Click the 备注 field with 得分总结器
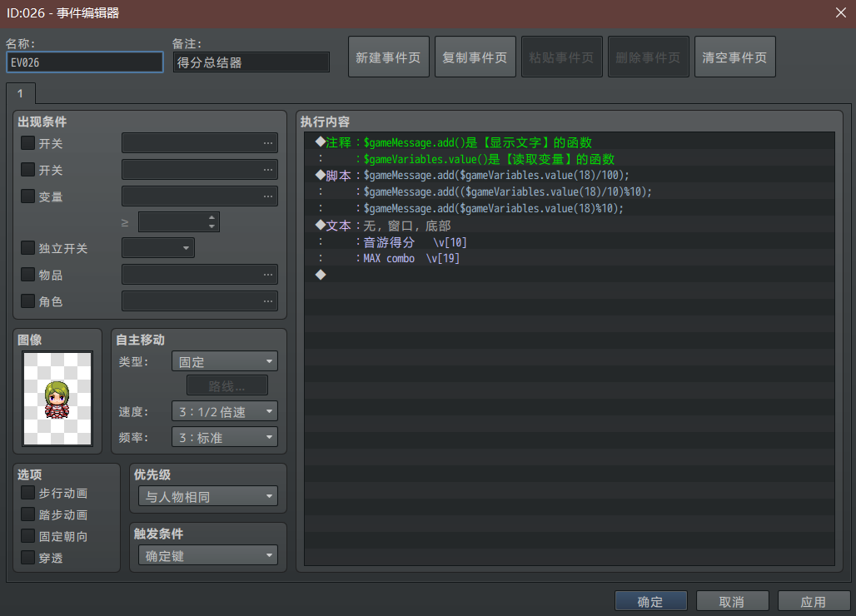This screenshot has height=616, width=856. (x=251, y=62)
